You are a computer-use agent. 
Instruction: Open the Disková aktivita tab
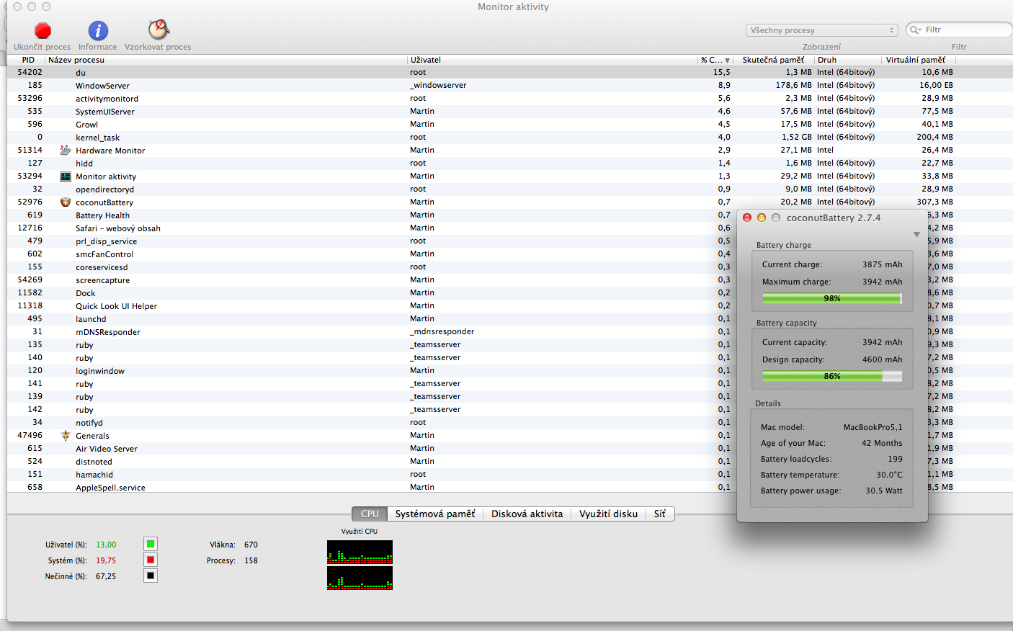[x=527, y=514]
